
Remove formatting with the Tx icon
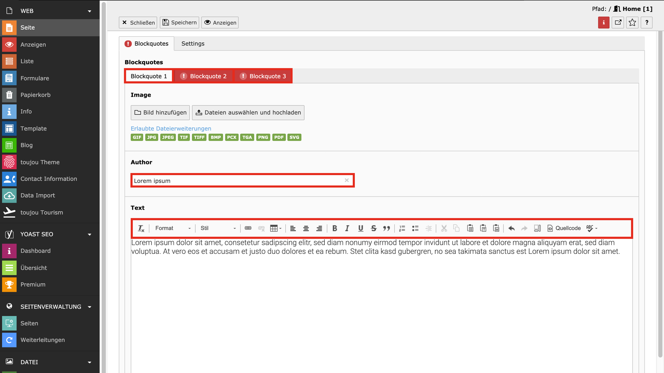point(141,228)
